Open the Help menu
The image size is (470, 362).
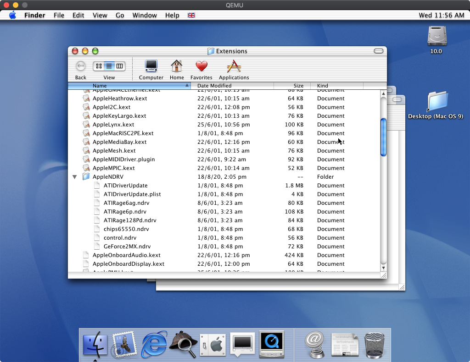[x=172, y=15]
